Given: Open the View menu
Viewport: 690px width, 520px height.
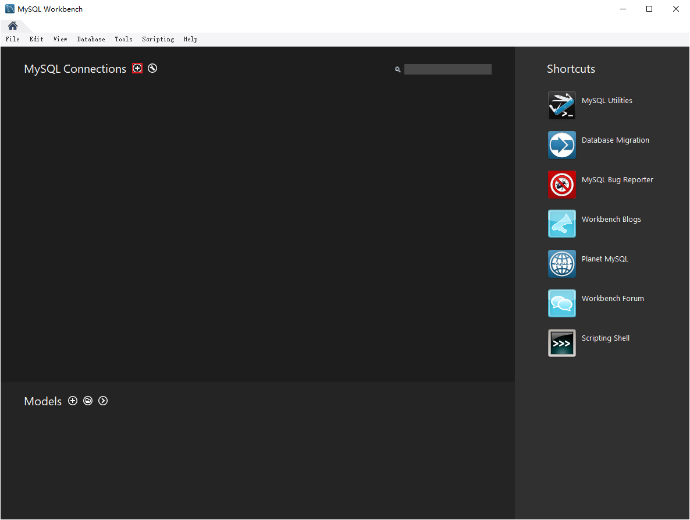Looking at the screenshot, I should pyautogui.click(x=60, y=39).
